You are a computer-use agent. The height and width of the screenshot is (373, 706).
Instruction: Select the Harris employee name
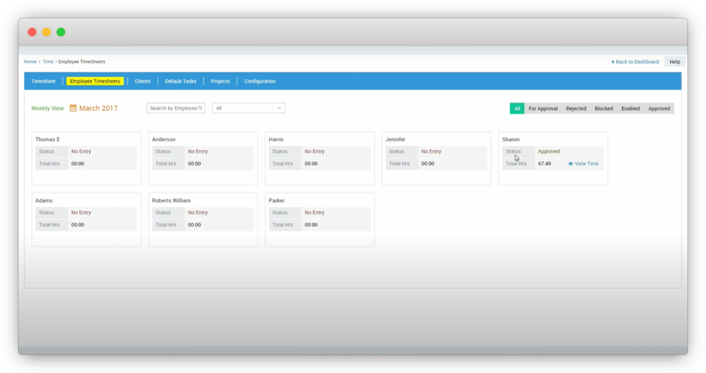point(276,139)
